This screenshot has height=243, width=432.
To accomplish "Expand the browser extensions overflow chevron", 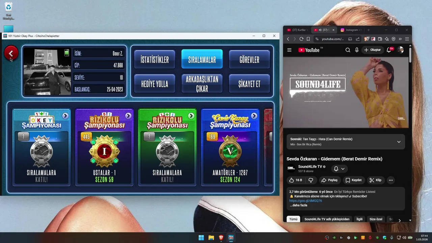I will point(400,39).
